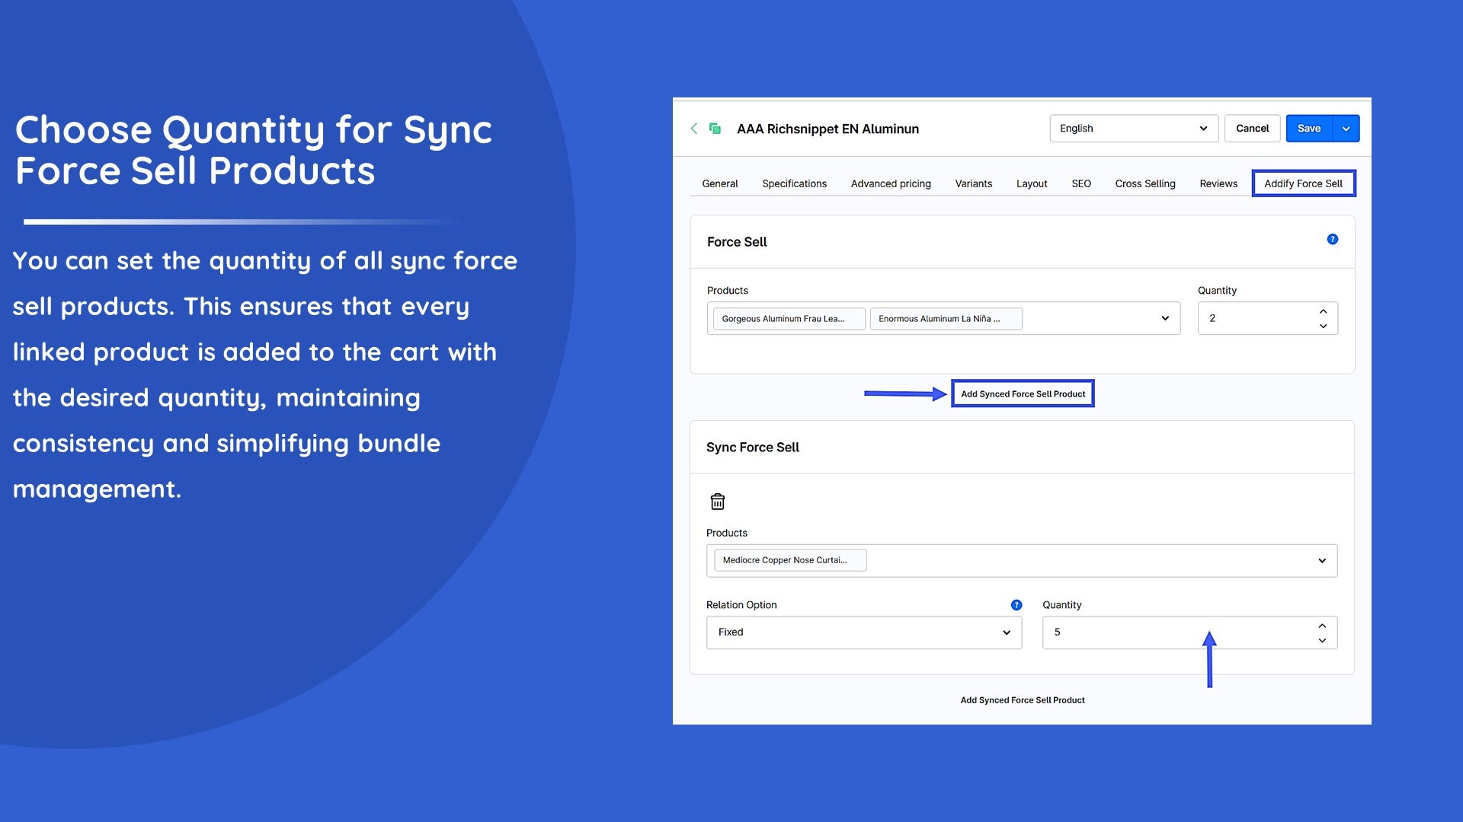Decrease Force Sell quantity with down arrow
Image resolution: width=1463 pixels, height=822 pixels.
click(x=1323, y=326)
